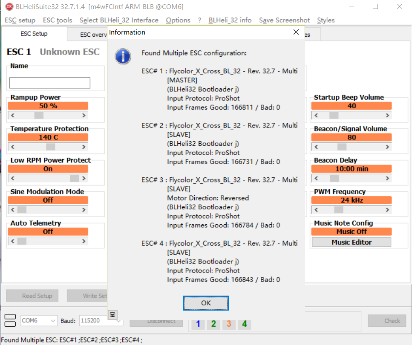Screen dimensions: 412x345
Task: Increase Beacon Delay with right arrow
Action: point(387,178)
